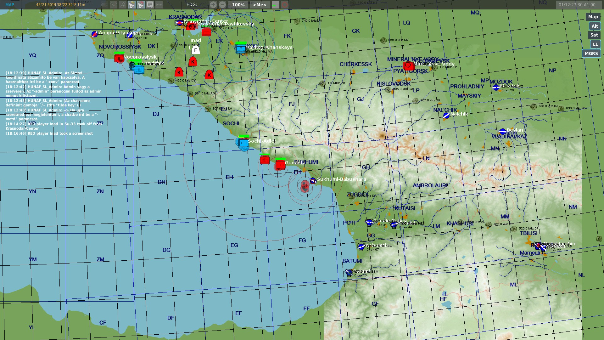This screenshot has width=604, height=340.
Task: Click the KRASNODAR city label
Action: [185, 17]
